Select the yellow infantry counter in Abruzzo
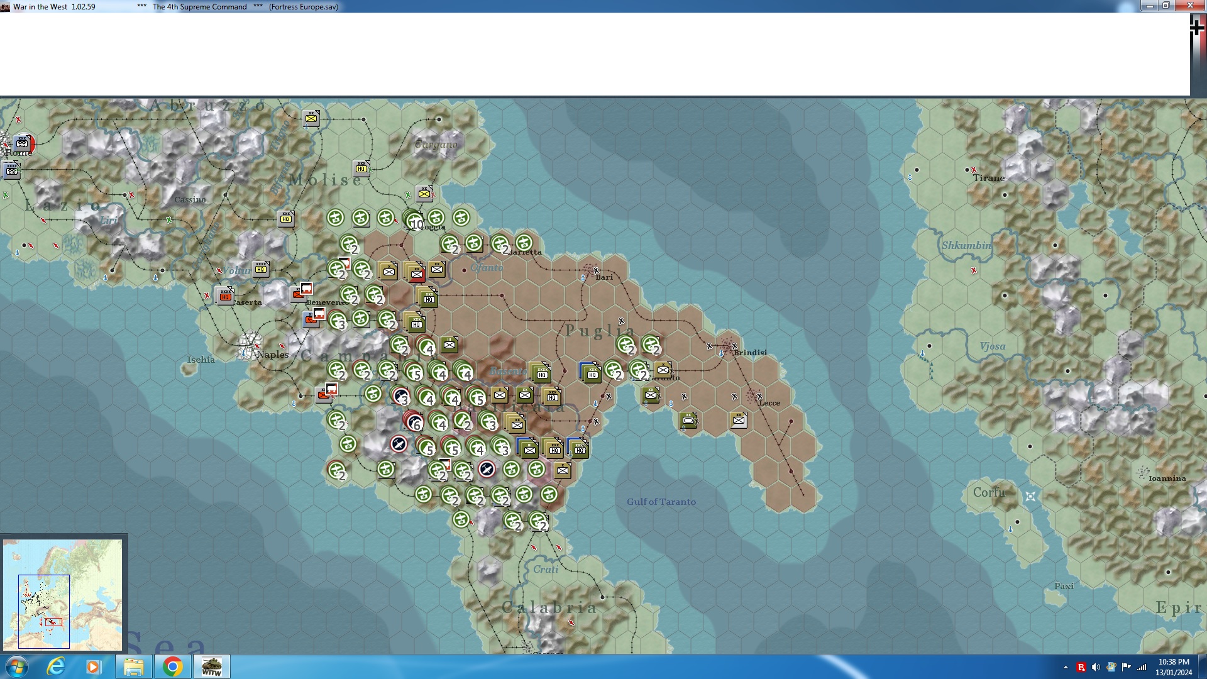 tap(311, 118)
